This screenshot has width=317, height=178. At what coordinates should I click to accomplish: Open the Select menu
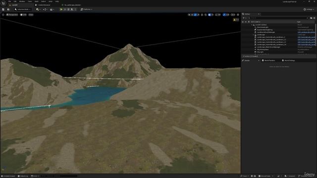click(x=44, y=1)
